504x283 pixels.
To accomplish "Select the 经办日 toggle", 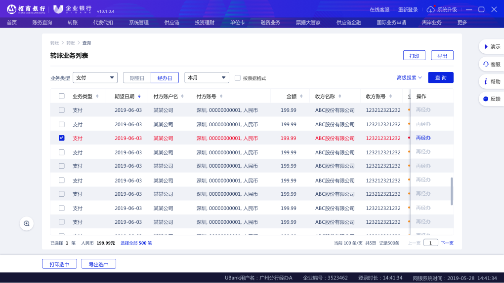I will click(x=165, y=78).
